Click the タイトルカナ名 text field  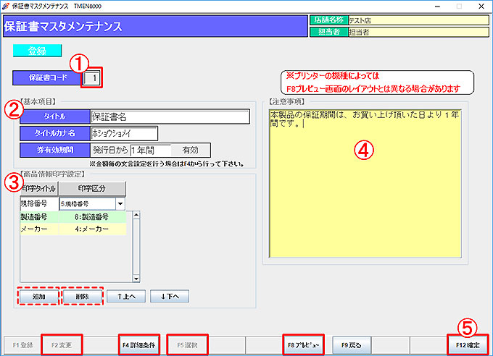click(124, 133)
